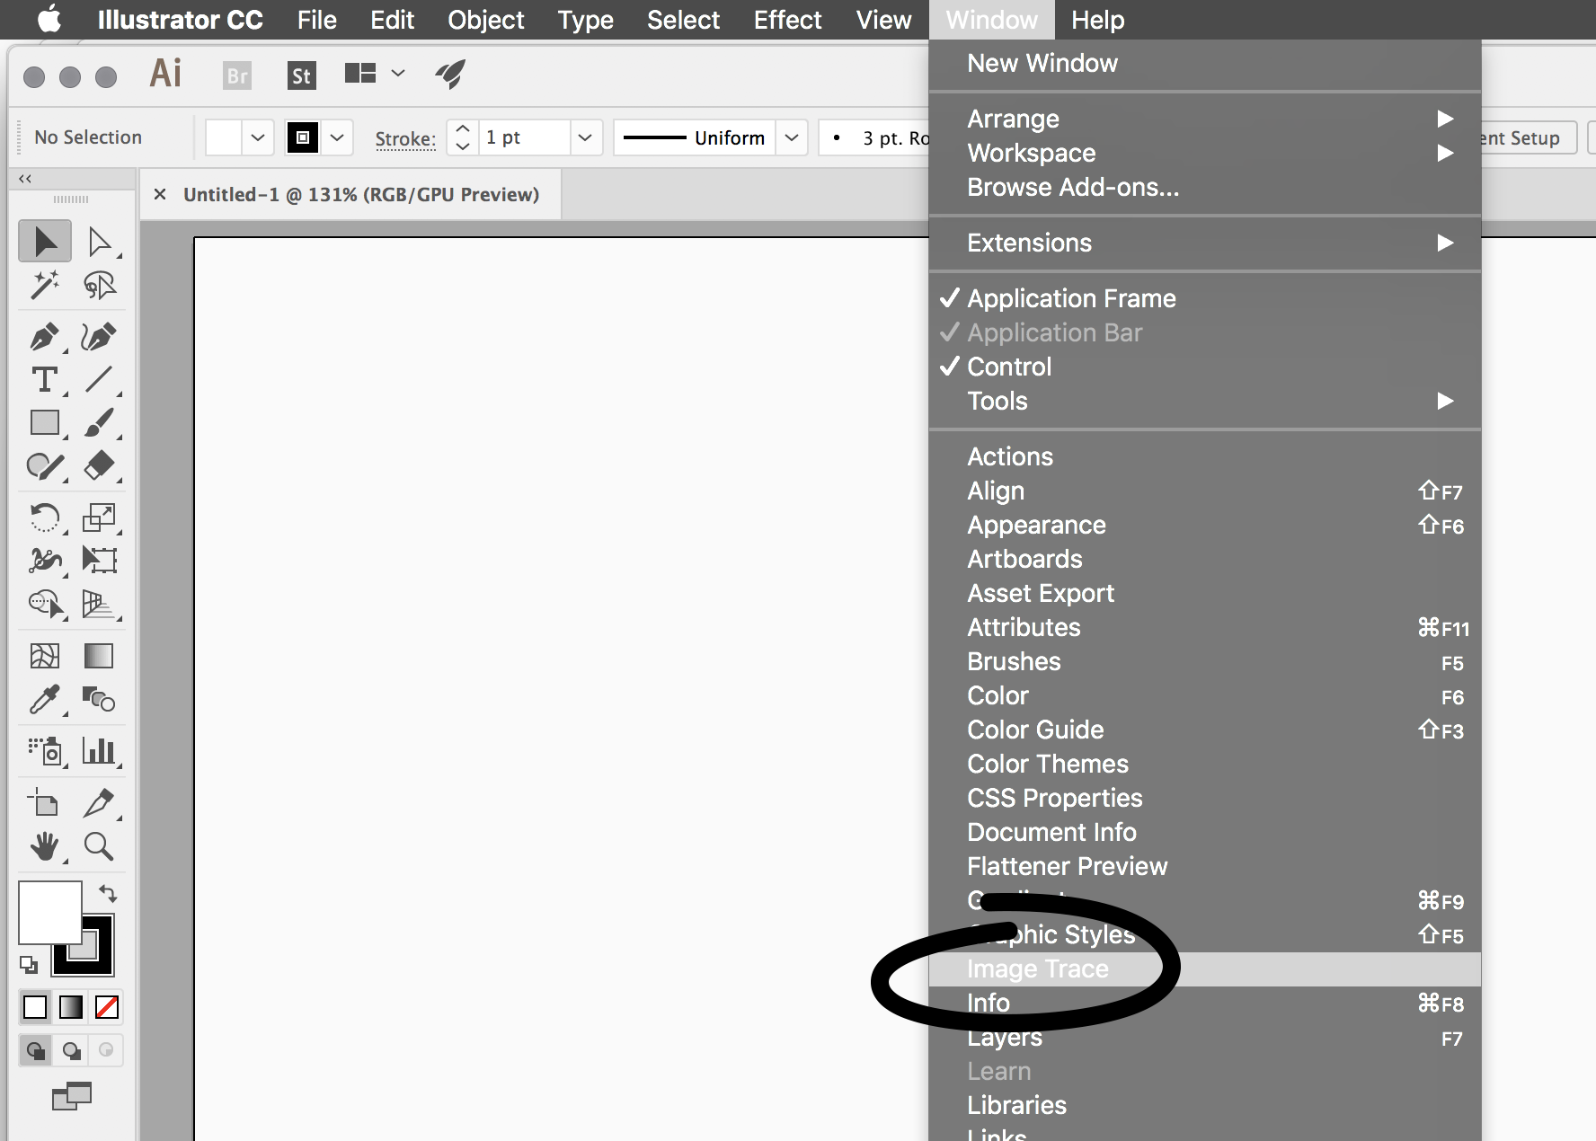Select the Type tool
1596x1141 pixels.
coord(45,379)
